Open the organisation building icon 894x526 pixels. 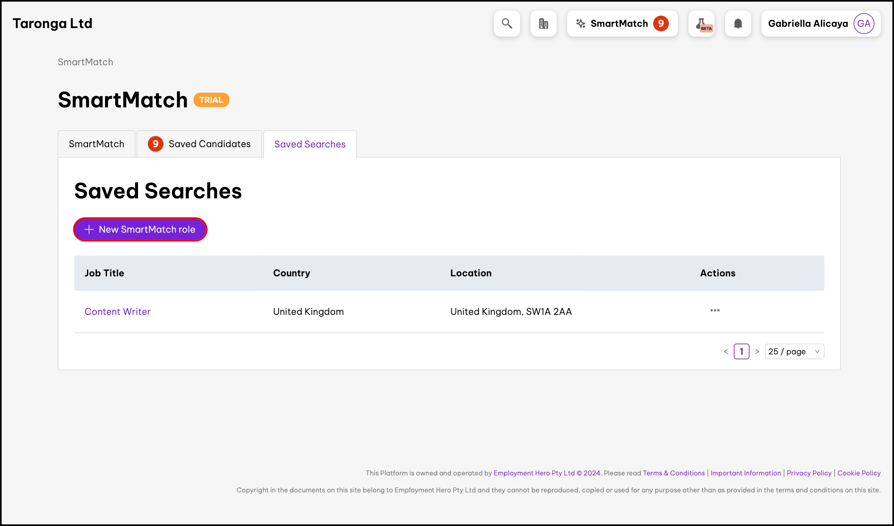(x=543, y=23)
